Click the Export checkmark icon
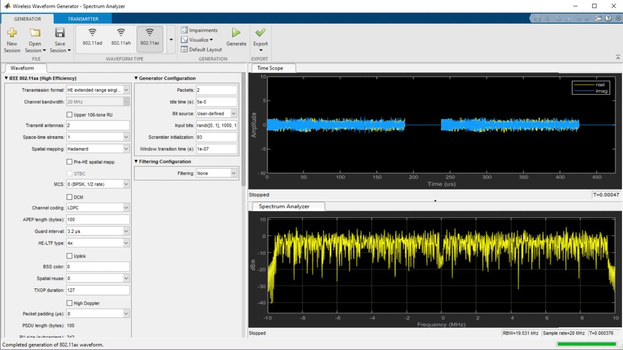623x350 pixels. (x=260, y=33)
